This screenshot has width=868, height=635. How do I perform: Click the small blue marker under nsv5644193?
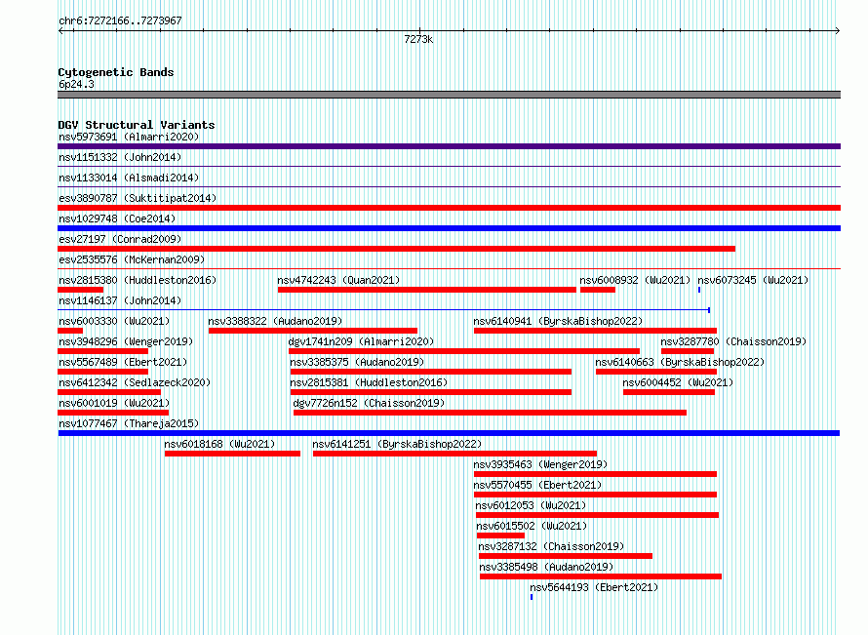click(x=532, y=597)
